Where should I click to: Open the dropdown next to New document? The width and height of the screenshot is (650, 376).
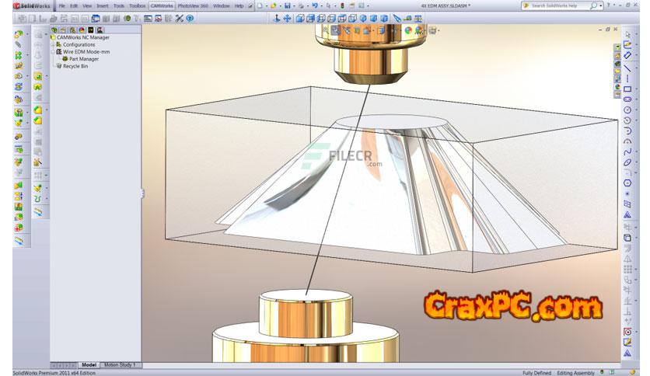[x=266, y=6]
